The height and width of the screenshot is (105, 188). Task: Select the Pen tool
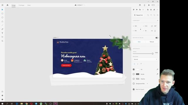[2, 29]
